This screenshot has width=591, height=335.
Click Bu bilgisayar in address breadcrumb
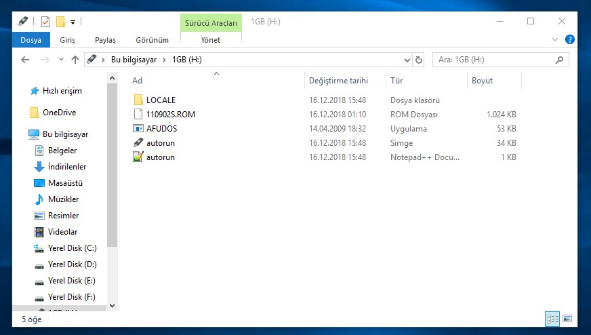point(134,60)
